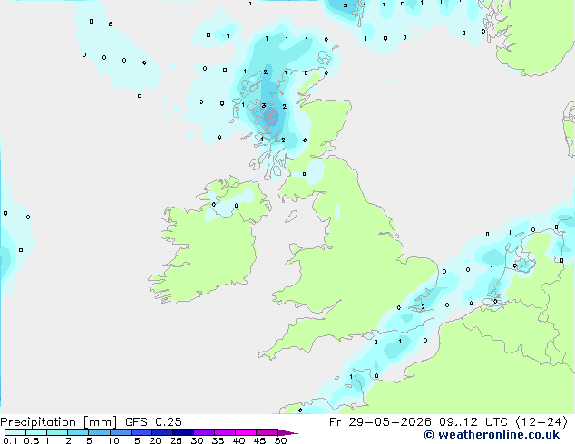Click the '35' legend scale label
Screen dimensions: 575x444
[x=219, y=440]
